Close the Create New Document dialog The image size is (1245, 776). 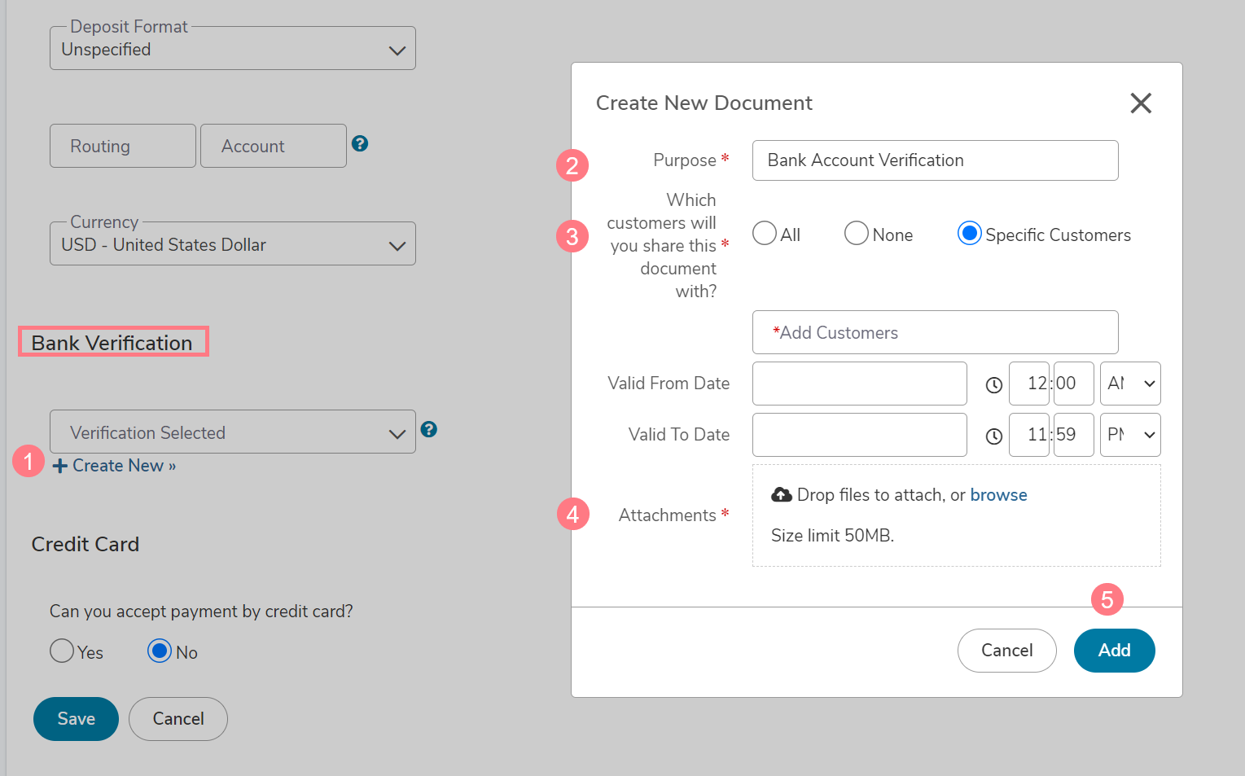point(1140,103)
